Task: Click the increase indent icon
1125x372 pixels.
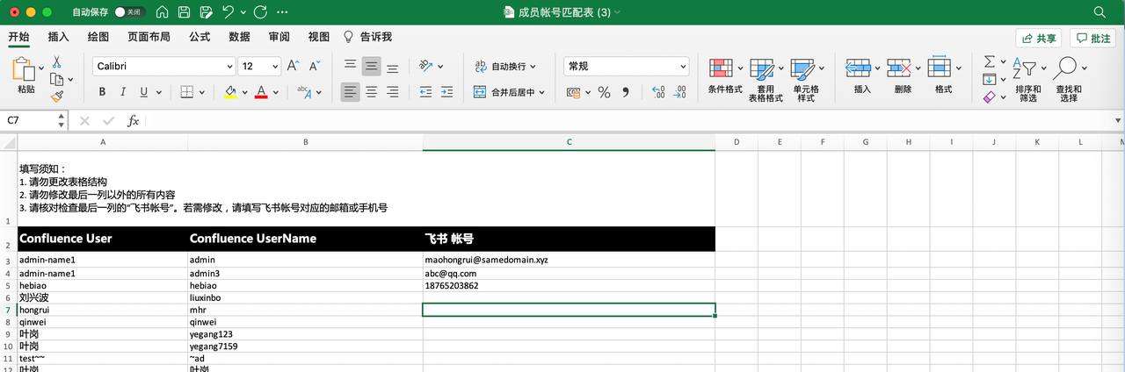Action: [x=446, y=92]
